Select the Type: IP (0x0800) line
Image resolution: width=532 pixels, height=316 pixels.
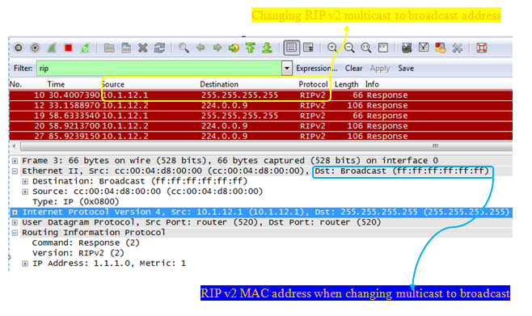[x=76, y=202]
